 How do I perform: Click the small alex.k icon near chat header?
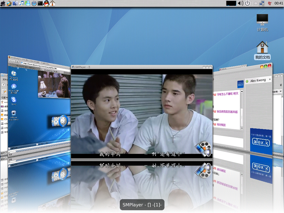[240, 84]
